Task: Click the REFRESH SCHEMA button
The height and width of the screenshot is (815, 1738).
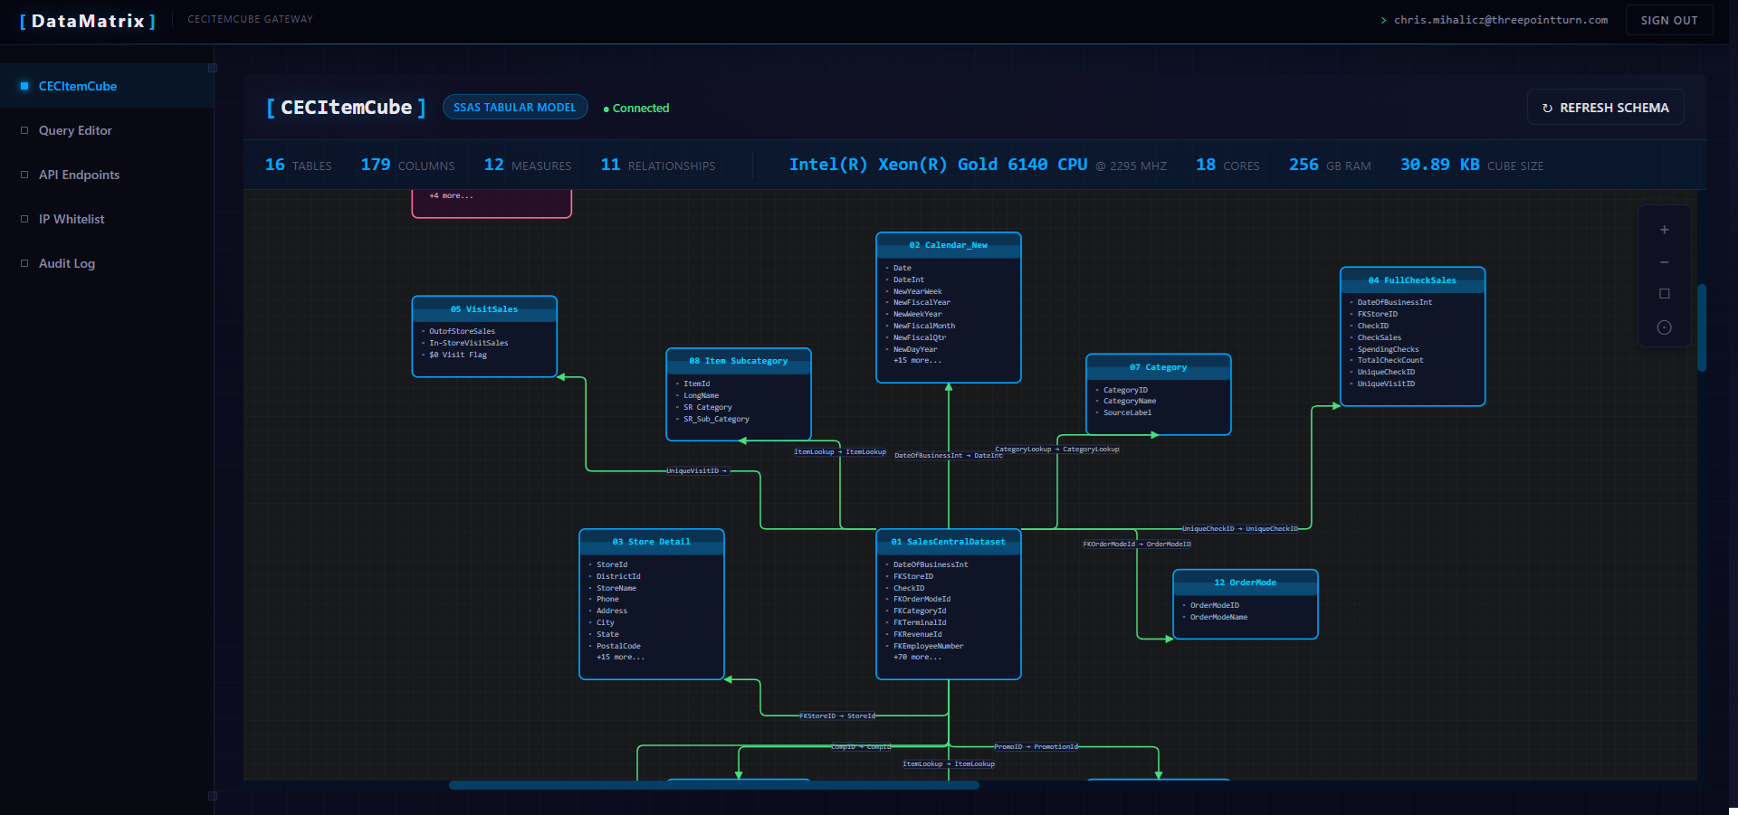Action: [1604, 107]
